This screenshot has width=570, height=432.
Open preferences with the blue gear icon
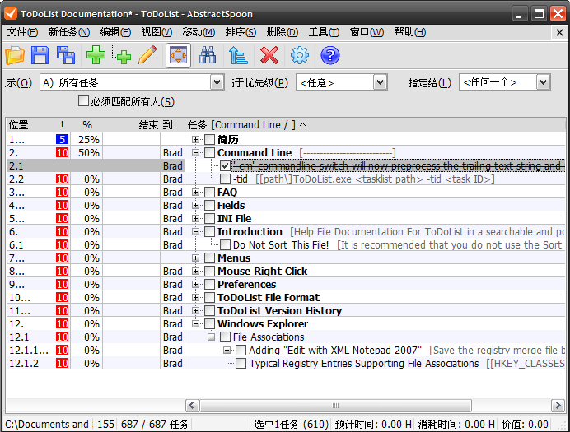(300, 56)
